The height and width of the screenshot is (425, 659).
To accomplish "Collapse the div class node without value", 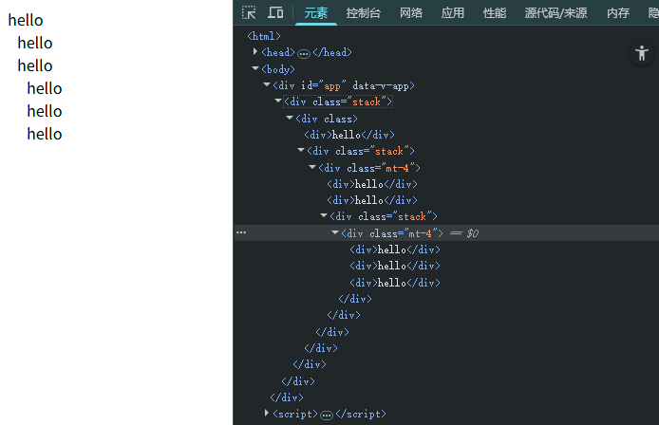I will tap(290, 118).
